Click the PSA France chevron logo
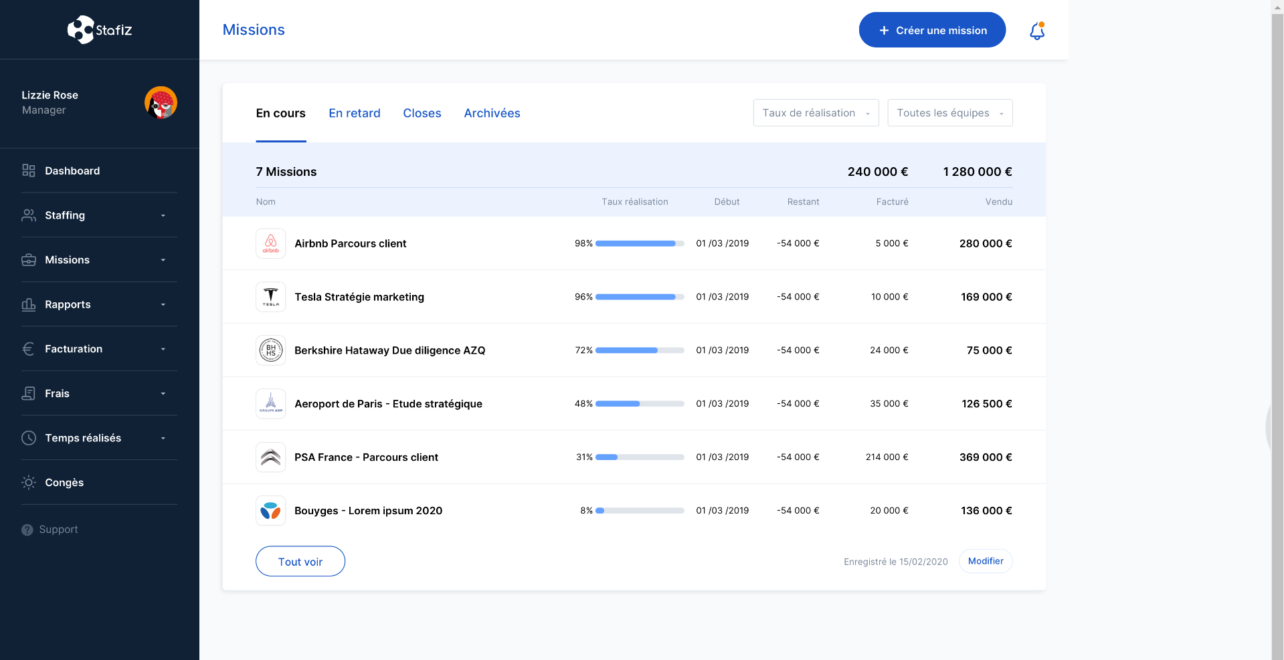 tap(270, 457)
